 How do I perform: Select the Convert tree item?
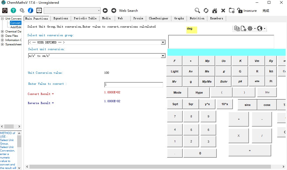pos(16,23)
